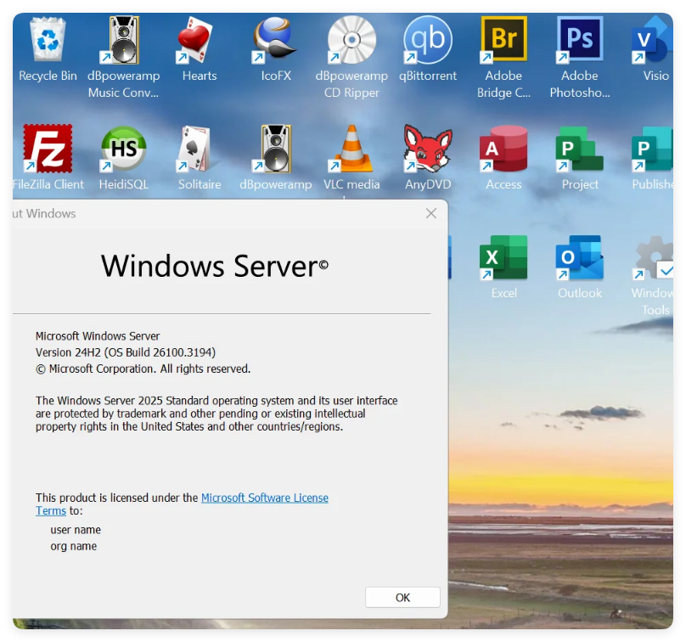Click the Visio desktop shortcut
Image resolution: width=686 pixels, height=642 pixels.
(654, 40)
